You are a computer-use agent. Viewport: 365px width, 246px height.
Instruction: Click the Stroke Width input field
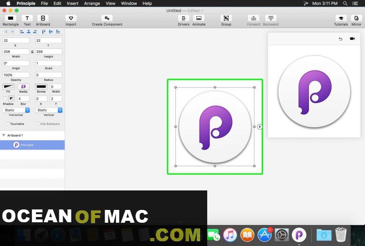pos(56,86)
